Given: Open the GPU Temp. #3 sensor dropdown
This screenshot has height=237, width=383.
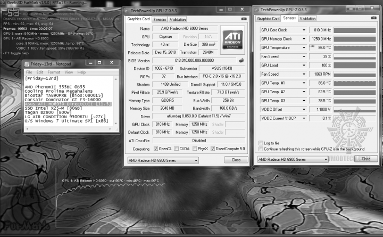Looking at the screenshot, I should [304, 101].
